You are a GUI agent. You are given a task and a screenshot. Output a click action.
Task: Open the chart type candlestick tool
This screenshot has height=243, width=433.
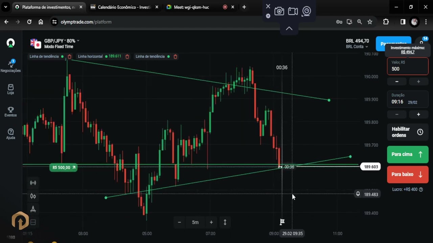(x=33, y=196)
